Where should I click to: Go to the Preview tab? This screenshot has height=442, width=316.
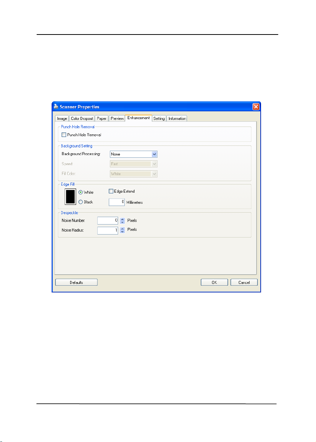point(117,119)
